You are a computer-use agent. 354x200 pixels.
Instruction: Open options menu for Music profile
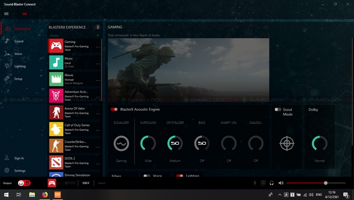(x=98, y=64)
